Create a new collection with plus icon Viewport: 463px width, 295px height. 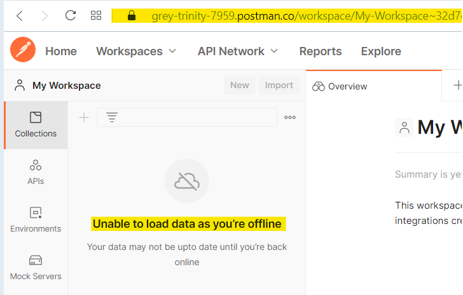point(84,117)
